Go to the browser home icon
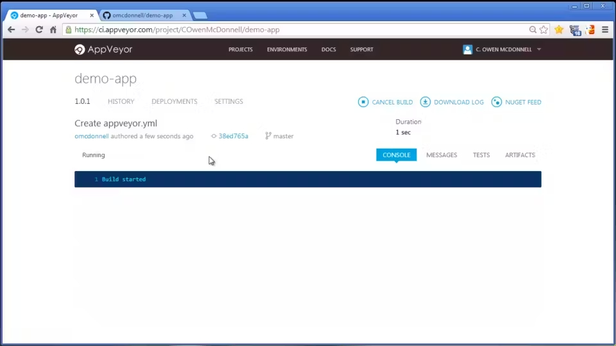Viewport: 616px width, 346px height. [x=53, y=29]
